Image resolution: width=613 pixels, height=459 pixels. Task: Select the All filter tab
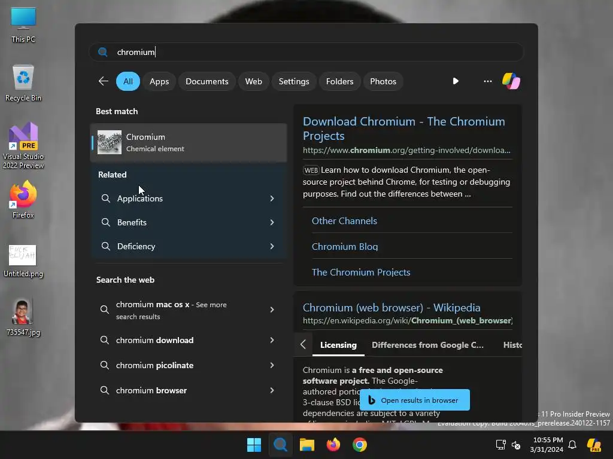point(128,81)
